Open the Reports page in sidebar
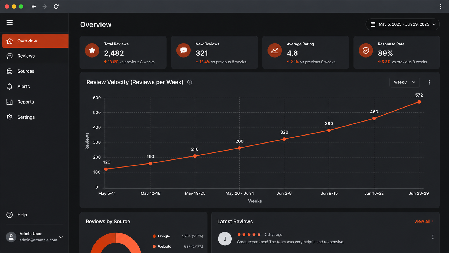449x253 pixels. tap(35, 102)
